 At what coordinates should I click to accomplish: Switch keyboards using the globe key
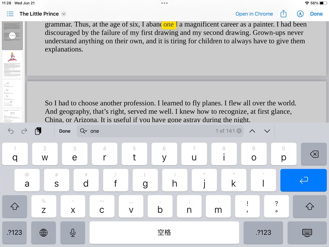point(43,233)
